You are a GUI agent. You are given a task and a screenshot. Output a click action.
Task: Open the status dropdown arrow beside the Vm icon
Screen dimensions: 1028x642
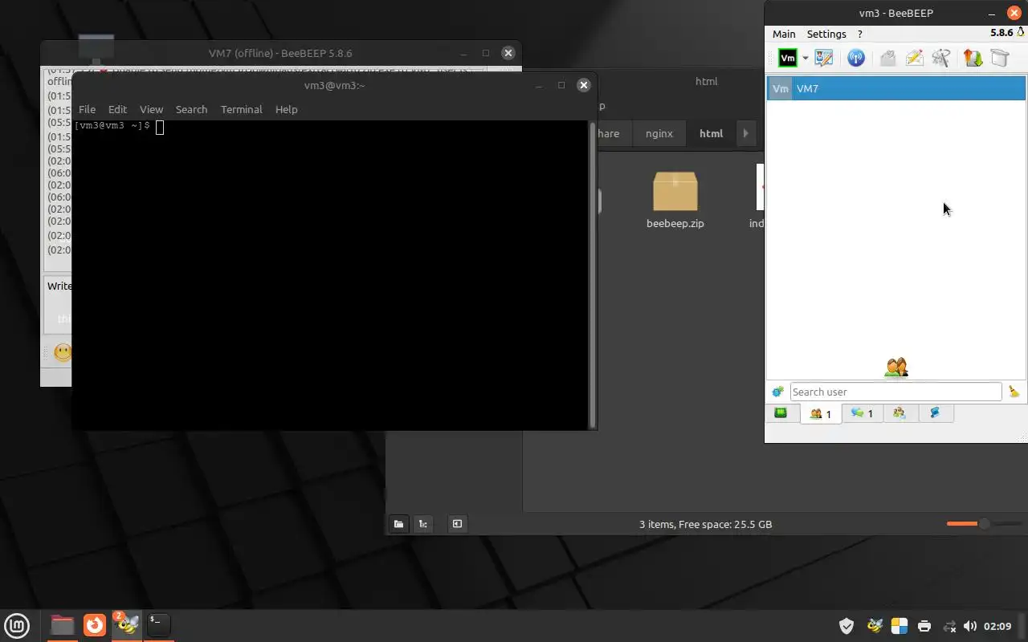click(805, 59)
